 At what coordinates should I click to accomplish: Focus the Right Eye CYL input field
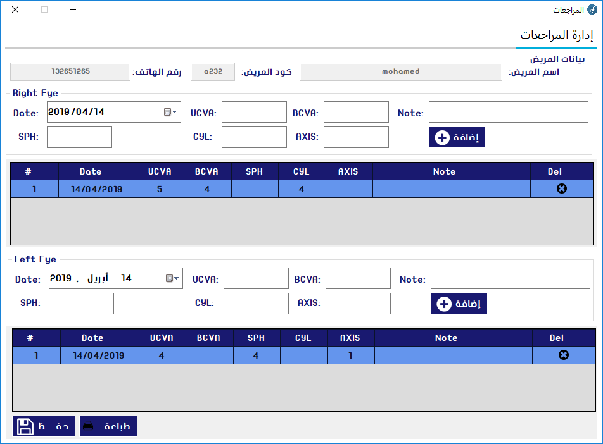pos(254,137)
